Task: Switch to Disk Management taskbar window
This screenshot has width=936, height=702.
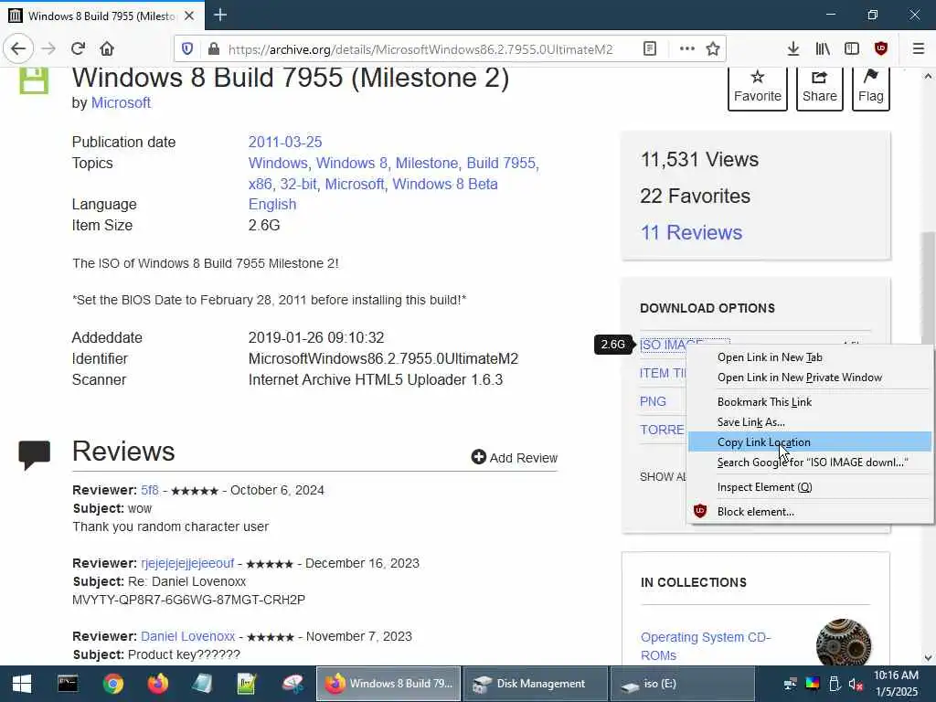Action: 535,684
